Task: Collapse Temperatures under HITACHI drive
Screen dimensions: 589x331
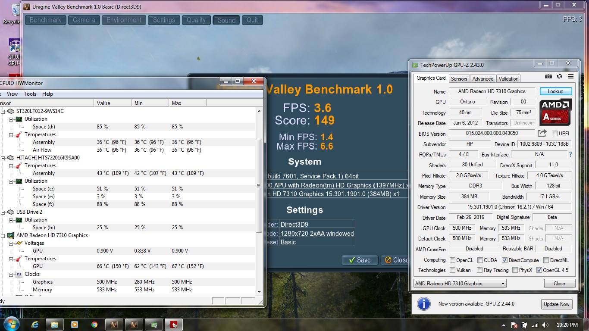Action: pyautogui.click(x=12, y=165)
